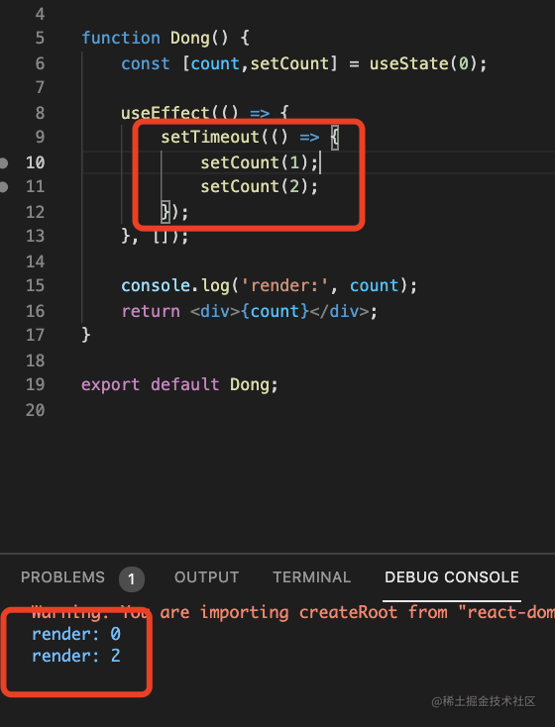Image resolution: width=555 pixels, height=727 pixels.
Task: Click line number 11 in the gutter
Action: coord(36,186)
